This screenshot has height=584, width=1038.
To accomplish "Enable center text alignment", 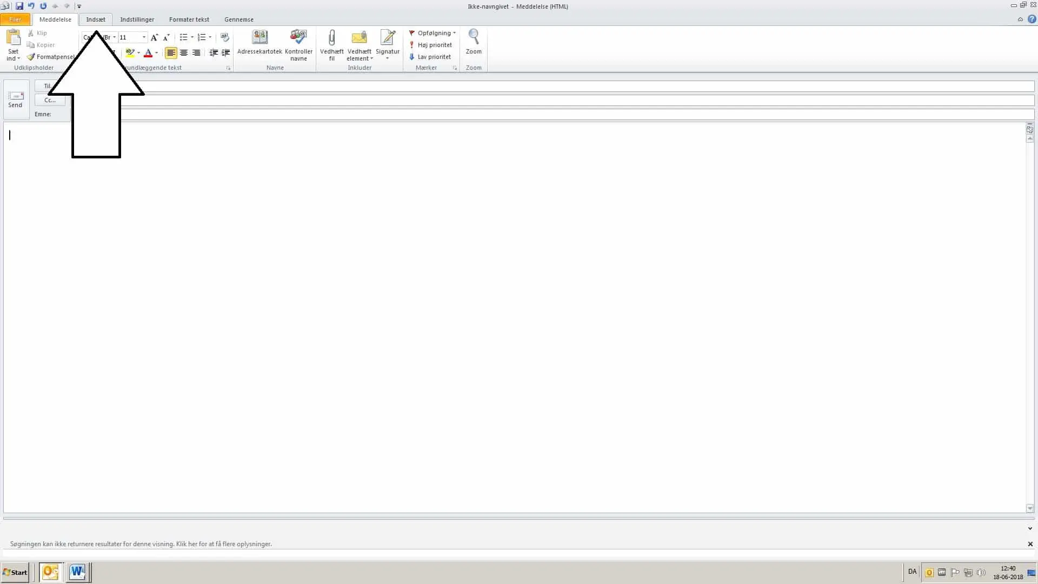I will coord(184,53).
